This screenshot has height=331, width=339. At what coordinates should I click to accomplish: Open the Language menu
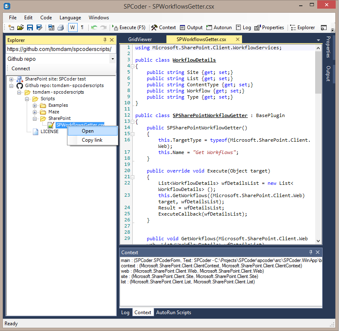(x=70, y=18)
